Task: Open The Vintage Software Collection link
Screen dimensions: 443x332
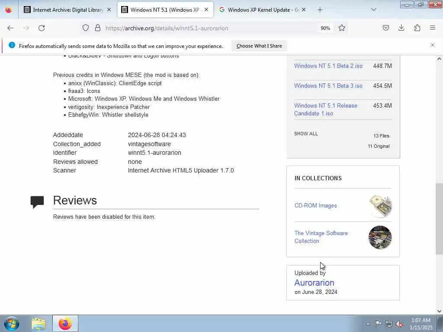Action: click(321, 237)
